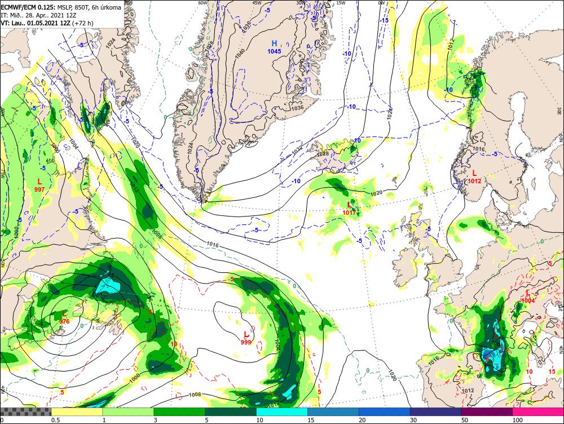Click the red '10' label left of '15'
The width and height of the screenshot is (564, 424).
pos(529,372)
